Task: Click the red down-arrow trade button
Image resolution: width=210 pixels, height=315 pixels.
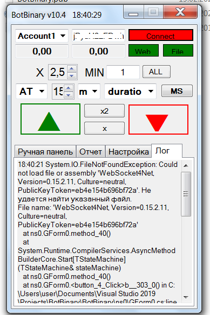Action: [x=158, y=120]
